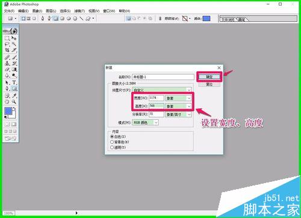301x218 pixels.
Task: Select the Dodge tool
Action: [14, 75]
